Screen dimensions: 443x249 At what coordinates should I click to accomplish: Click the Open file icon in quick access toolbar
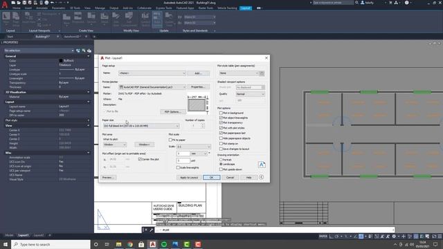[19, 3]
